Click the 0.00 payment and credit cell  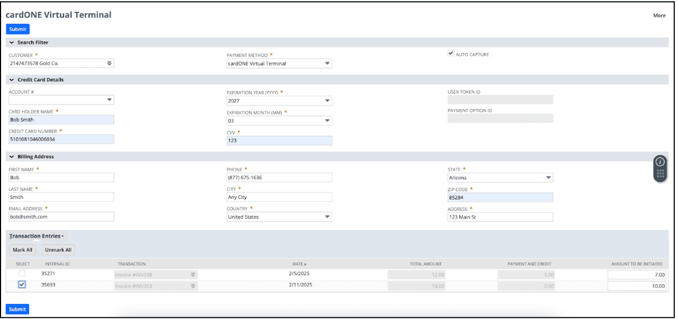pyautogui.click(x=526, y=286)
